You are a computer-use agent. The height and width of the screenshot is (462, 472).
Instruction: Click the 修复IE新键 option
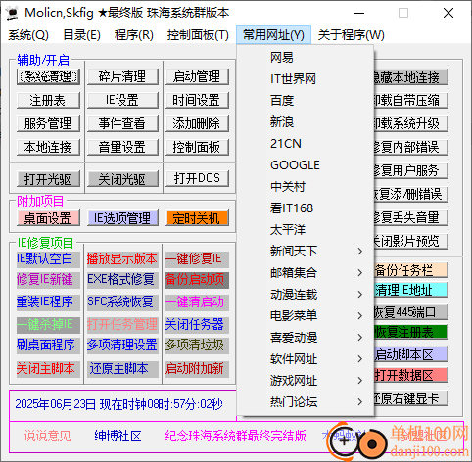[x=48, y=280]
